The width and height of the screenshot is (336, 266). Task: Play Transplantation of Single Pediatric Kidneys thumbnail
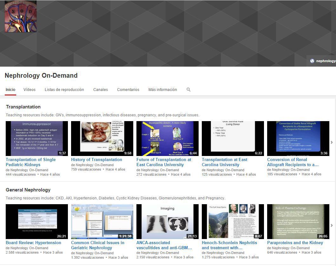click(x=37, y=138)
